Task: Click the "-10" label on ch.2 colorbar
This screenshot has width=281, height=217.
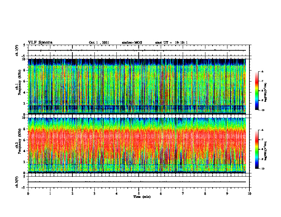Action: coord(263,169)
